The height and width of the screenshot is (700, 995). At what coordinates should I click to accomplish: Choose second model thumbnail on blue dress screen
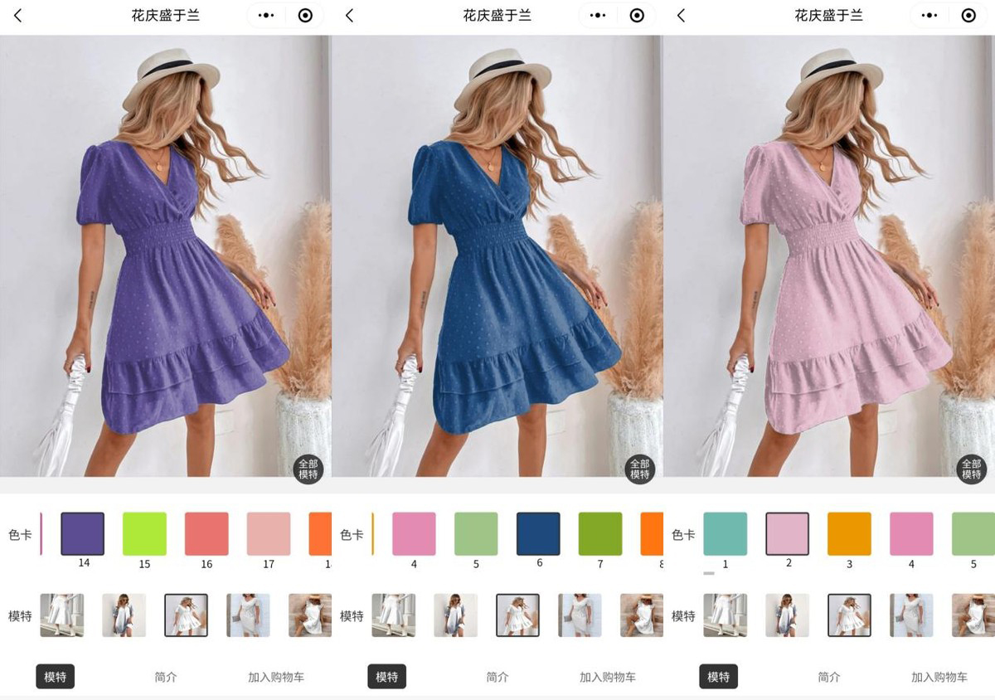(456, 615)
